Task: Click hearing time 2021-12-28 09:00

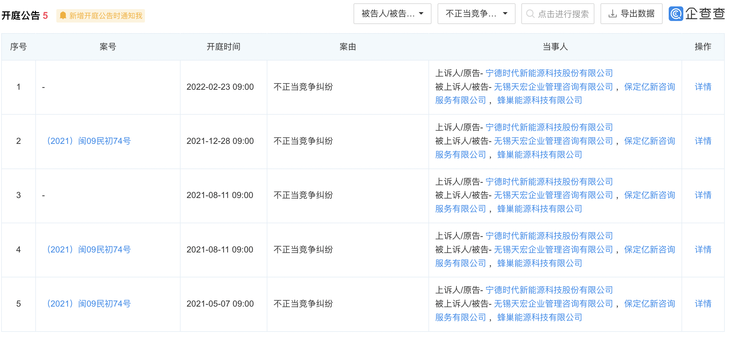Action: pos(220,141)
